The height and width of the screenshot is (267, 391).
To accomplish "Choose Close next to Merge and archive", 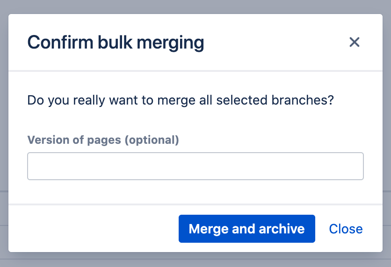I will pyautogui.click(x=346, y=229).
